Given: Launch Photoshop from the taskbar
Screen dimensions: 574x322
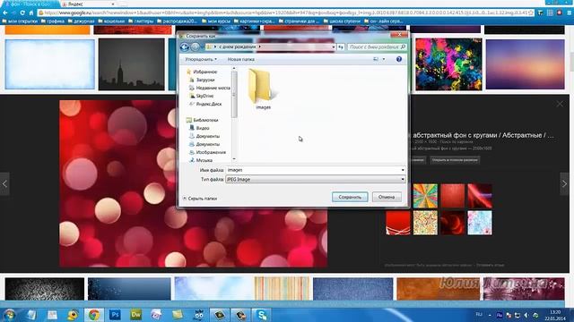Looking at the screenshot, I should 115,315.
